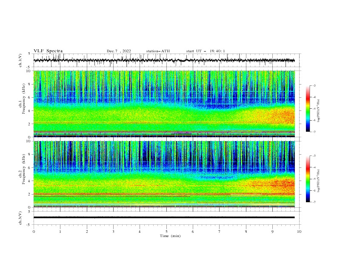Click the 'Time (min)' x-axis label
The width and height of the screenshot is (337, 260).
point(170,236)
